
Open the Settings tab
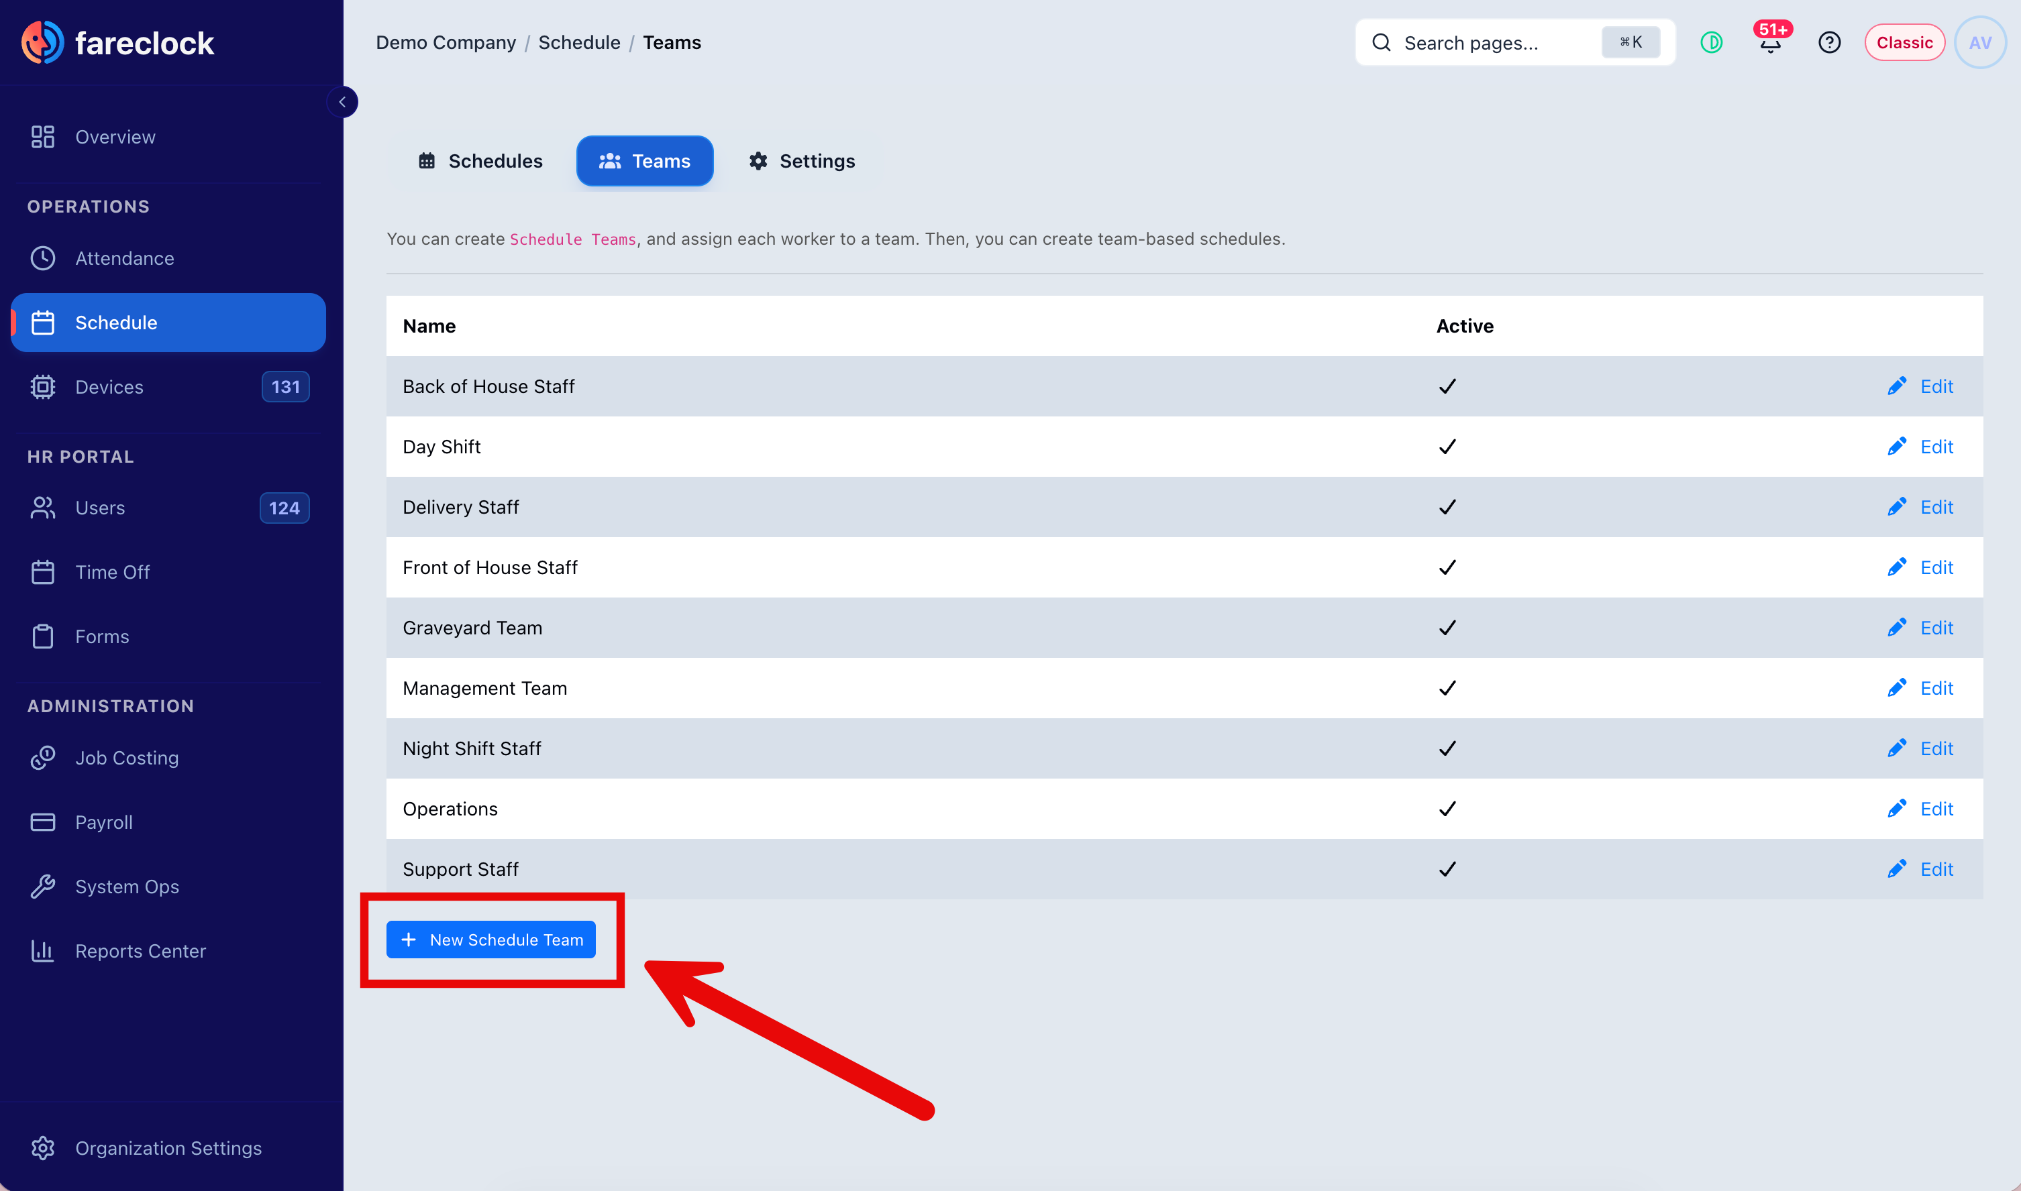tap(801, 162)
